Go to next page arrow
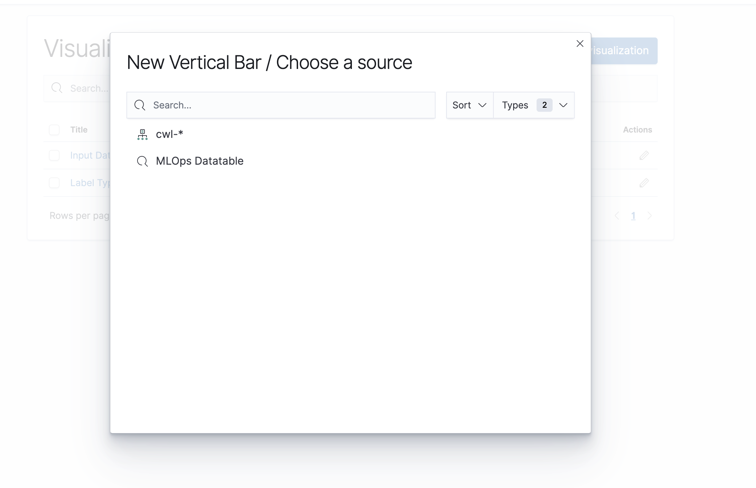Screen dimensions: 756x488 (649, 216)
